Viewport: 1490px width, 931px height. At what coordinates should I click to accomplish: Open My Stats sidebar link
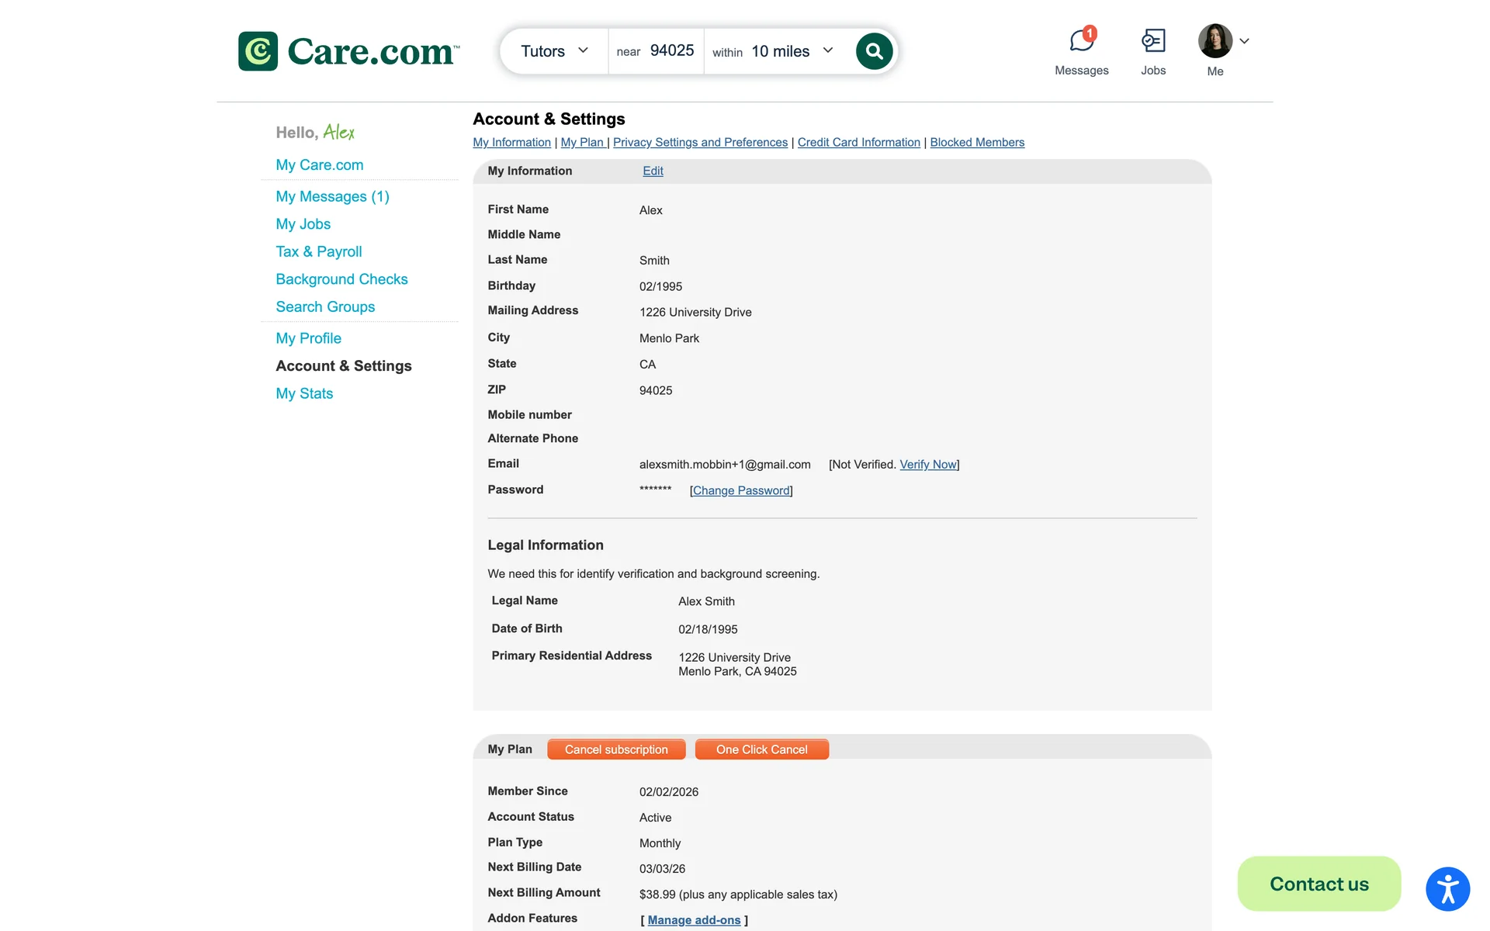coord(304,393)
